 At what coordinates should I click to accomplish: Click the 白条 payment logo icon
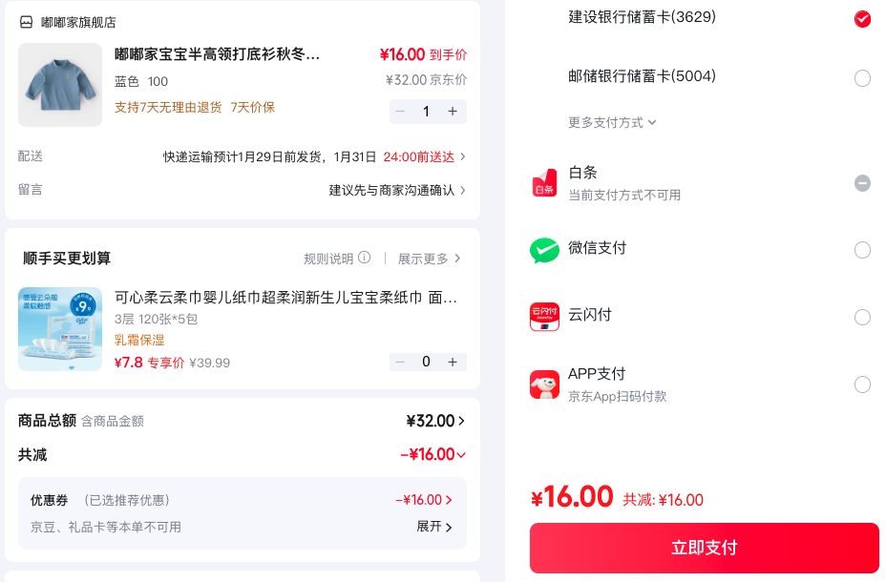(x=544, y=183)
